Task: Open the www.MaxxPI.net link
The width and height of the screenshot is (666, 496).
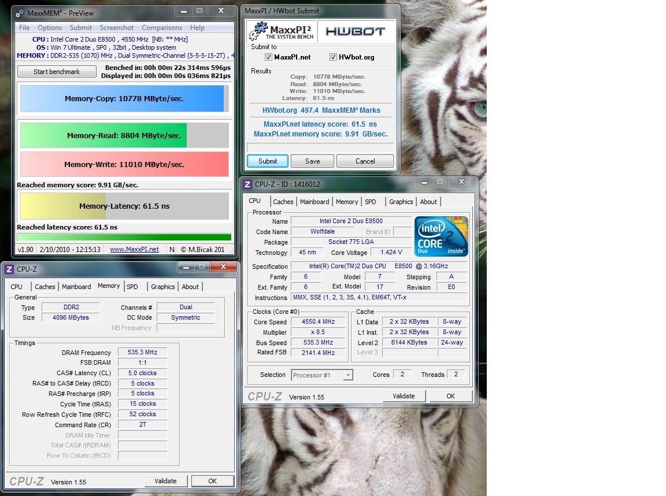Action: [x=134, y=249]
